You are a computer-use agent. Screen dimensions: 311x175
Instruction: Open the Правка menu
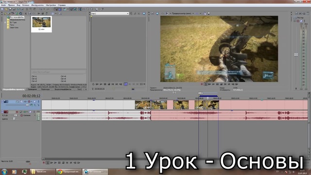pyautogui.click(x=11, y=5)
